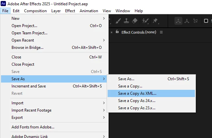Click the Effect Controls (none) tab
The width and height of the screenshot is (212, 138).
point(139,32)
